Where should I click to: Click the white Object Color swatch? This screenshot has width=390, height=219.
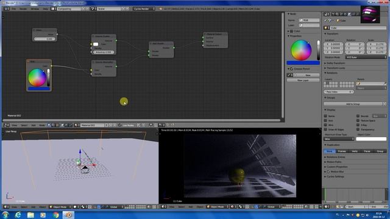tap(371, 139)
